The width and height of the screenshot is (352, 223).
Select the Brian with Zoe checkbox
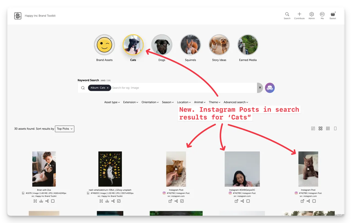[x=53, y=201]
